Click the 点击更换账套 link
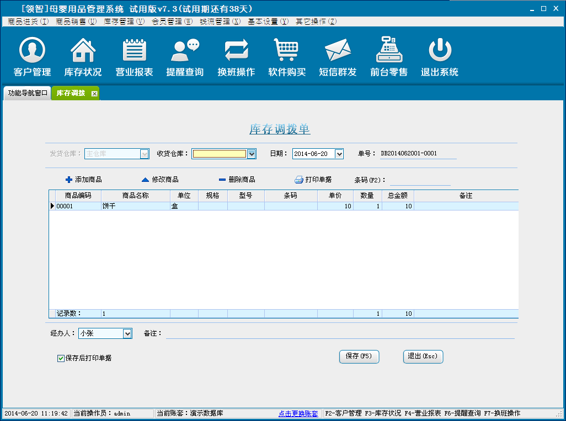Viewport: 566px width, 421px height. coord(298,413)
